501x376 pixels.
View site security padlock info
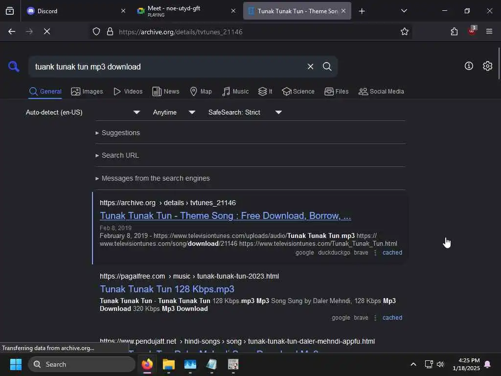point(110,32)
